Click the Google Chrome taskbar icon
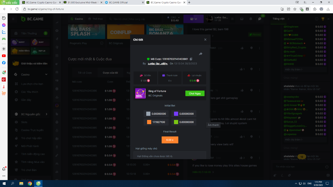Screen dimensions: 333x187 [30, 183]
